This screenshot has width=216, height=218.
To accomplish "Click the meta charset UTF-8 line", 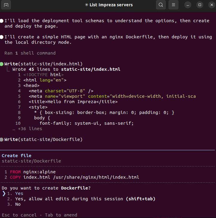I will coord(61,91).
